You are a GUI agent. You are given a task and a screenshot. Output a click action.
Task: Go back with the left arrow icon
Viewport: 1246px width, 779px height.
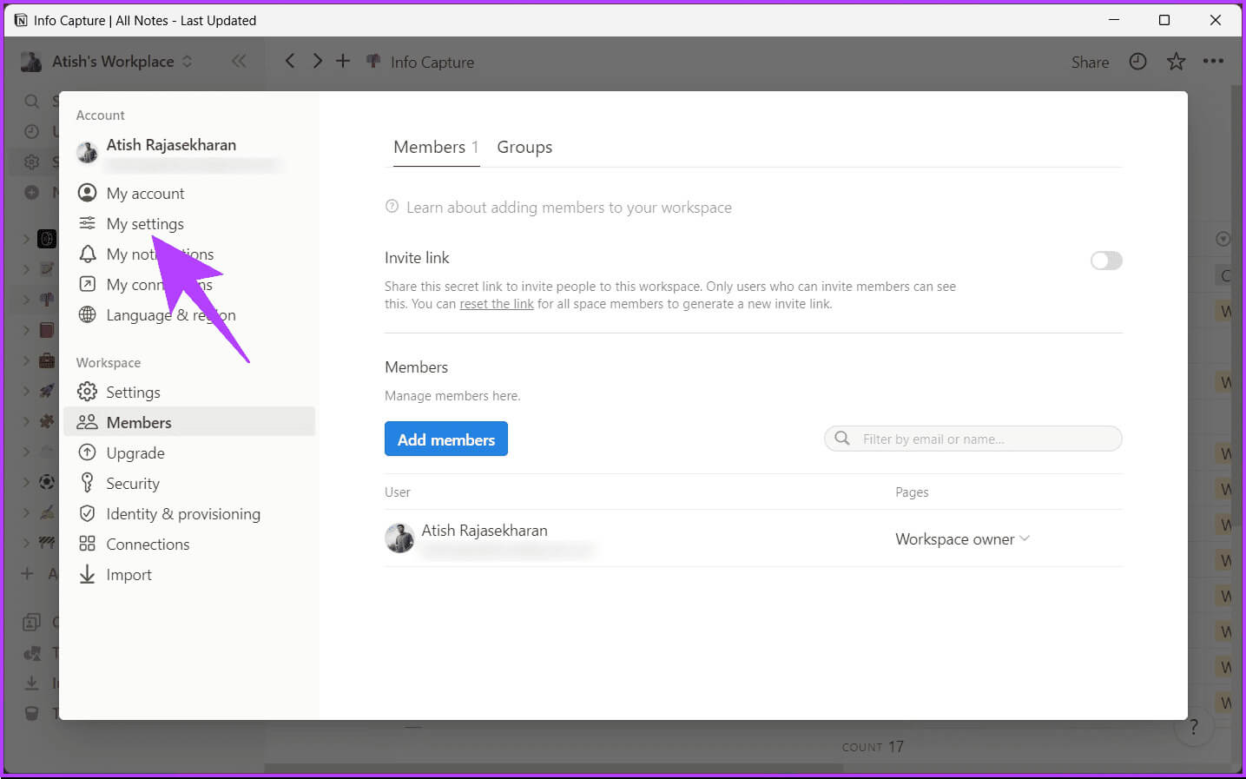coord(290,61)
